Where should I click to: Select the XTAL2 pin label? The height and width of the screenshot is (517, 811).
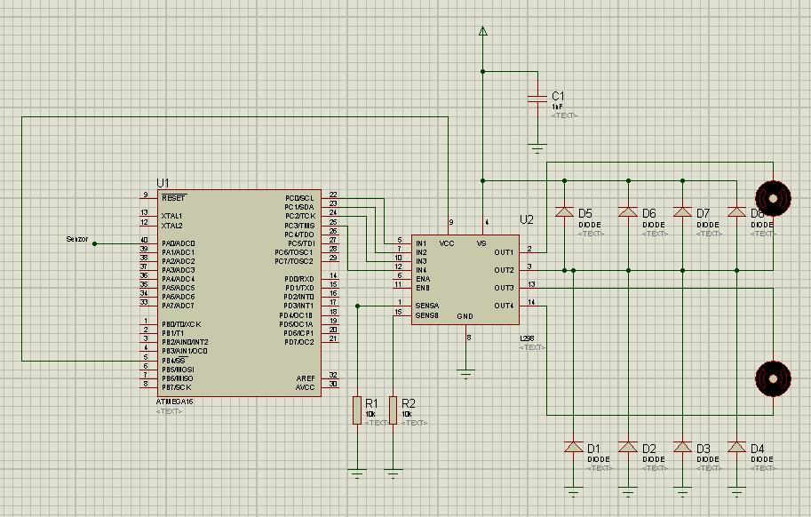(171, 226)
